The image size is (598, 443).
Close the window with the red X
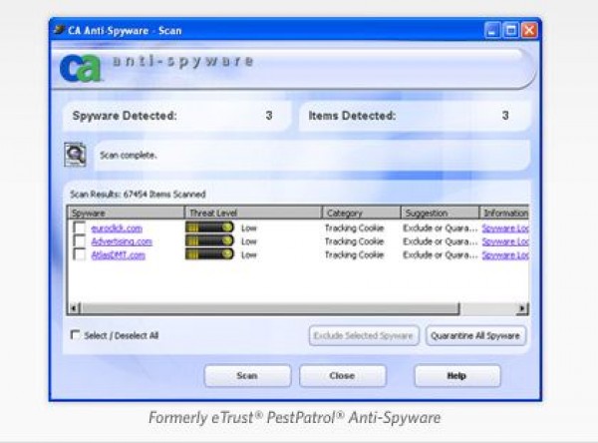point(529,30)
